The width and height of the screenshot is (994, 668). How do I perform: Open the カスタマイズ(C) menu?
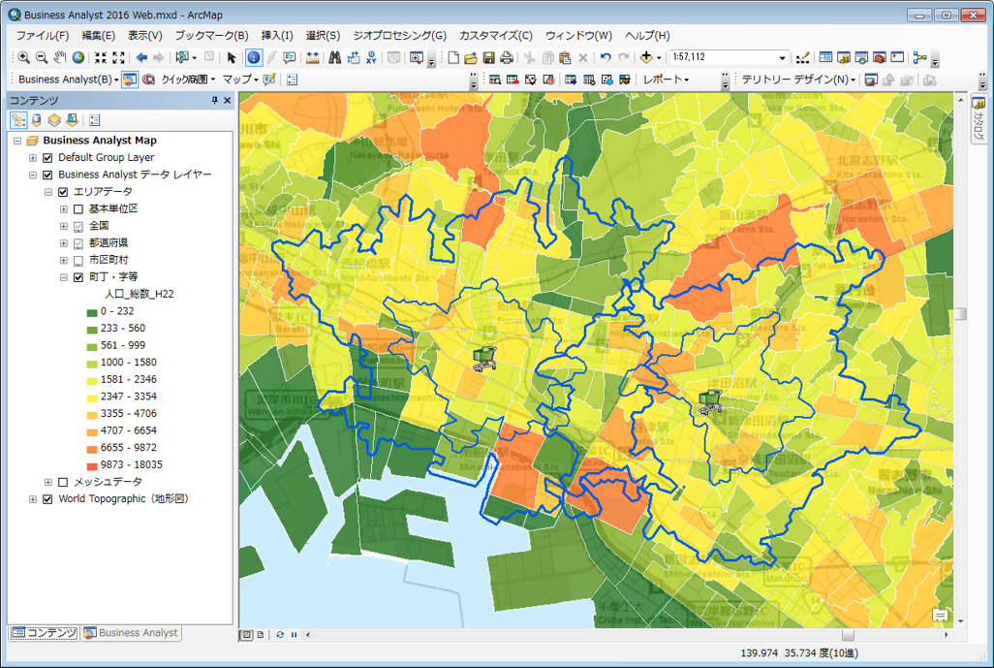click(496, 36)
